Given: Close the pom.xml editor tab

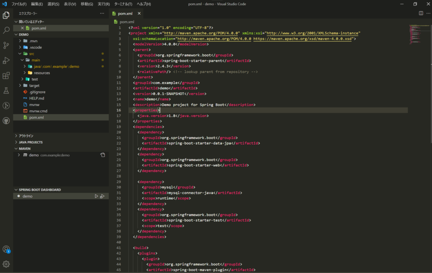Looking at the screenshot, I should (139, 13).
